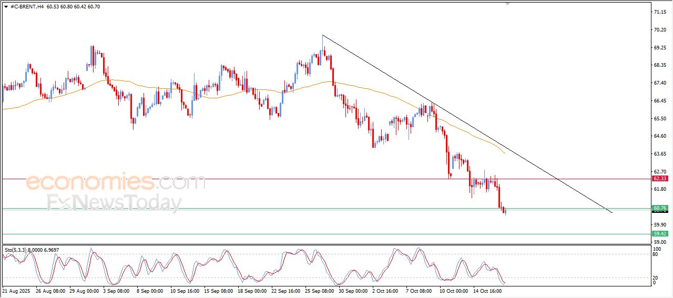Click the 21 Aug 2025 date label
Screen dimensions: 673x298
(x=16, y=290)
